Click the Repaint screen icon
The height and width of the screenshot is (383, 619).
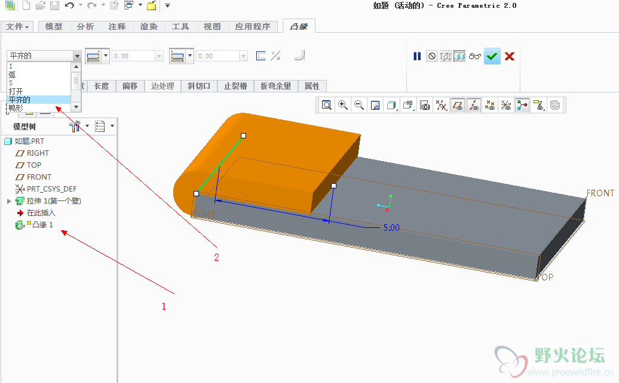point(375,105)
